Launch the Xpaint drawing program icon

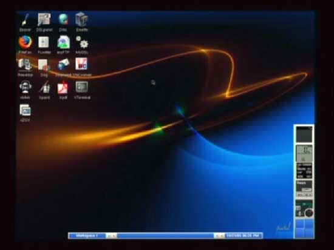[x=44, y=87]
